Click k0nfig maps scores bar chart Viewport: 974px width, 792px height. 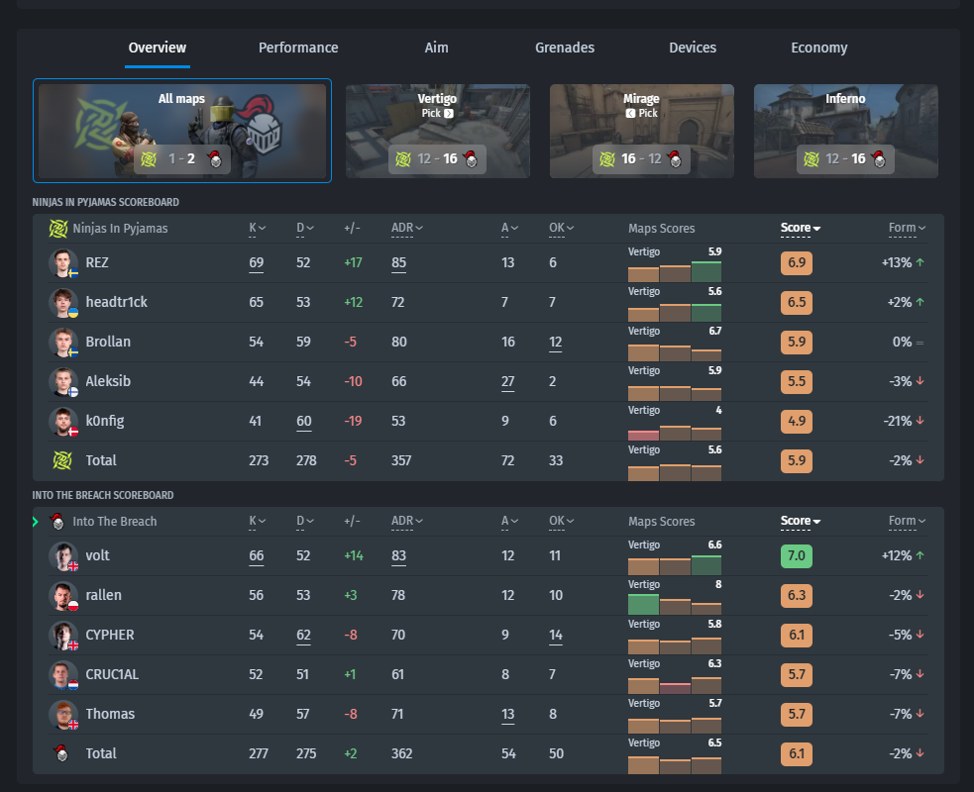pyautogui.click(x=675, y=432)
